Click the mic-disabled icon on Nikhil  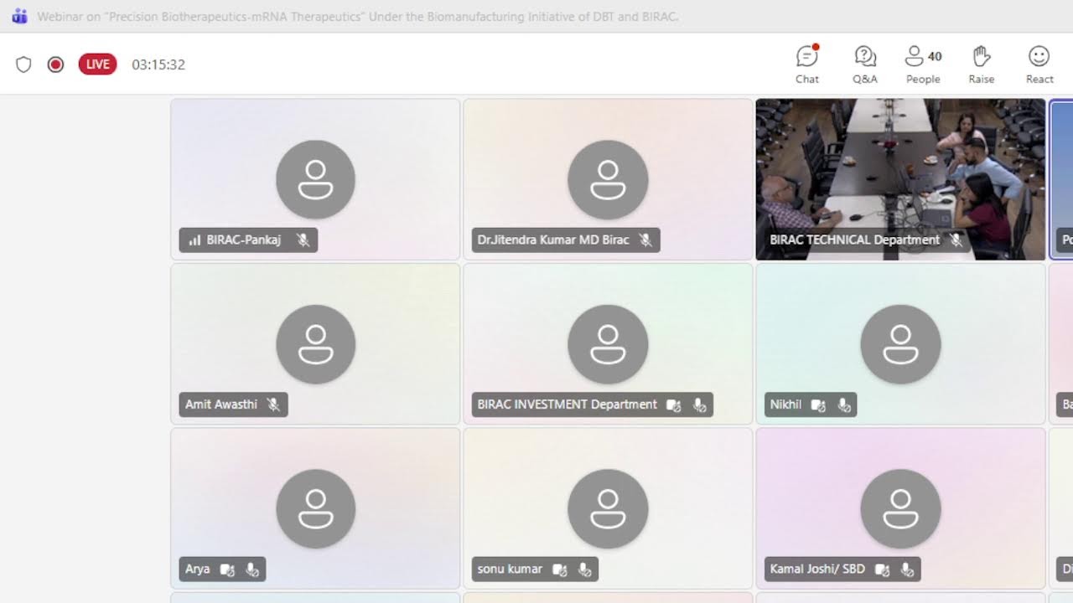(844, 405)
